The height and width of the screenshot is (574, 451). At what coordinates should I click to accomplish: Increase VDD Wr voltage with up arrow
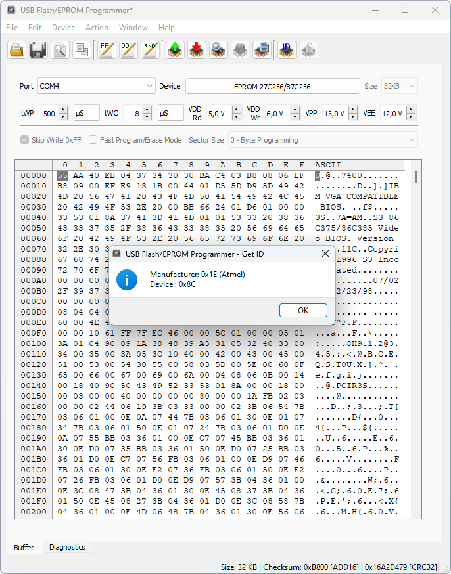click(295, 110)
